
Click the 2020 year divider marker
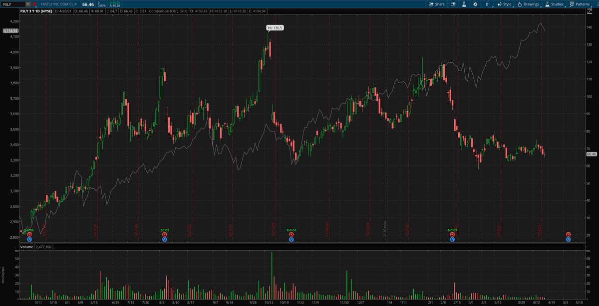click(385, 230)
